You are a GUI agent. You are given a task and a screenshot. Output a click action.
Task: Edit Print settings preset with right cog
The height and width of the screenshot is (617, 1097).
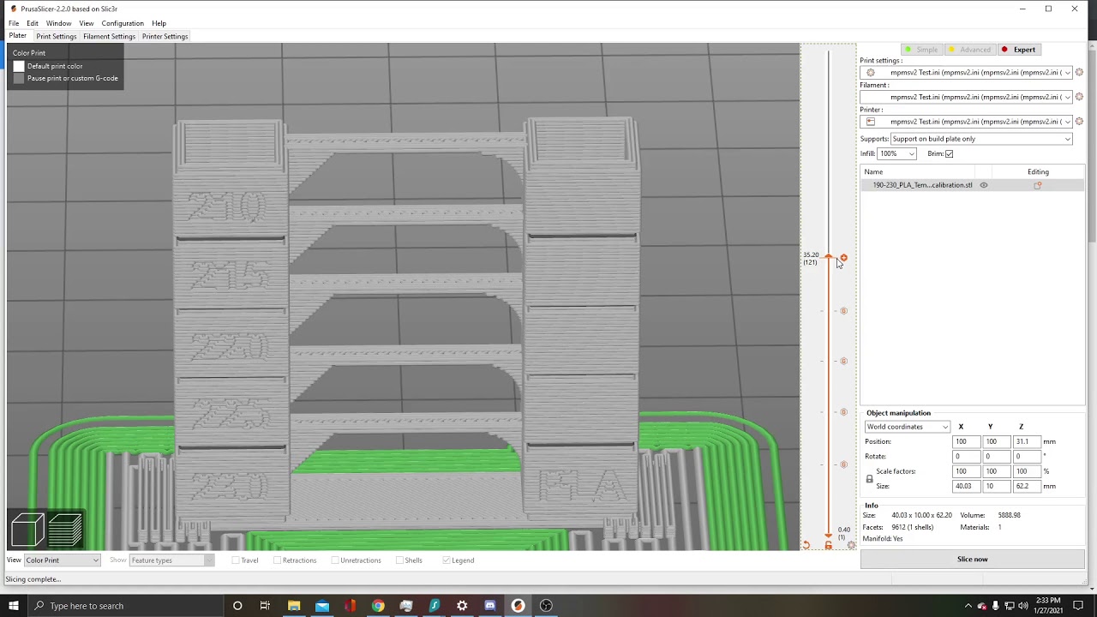(x=1079, y=73)
